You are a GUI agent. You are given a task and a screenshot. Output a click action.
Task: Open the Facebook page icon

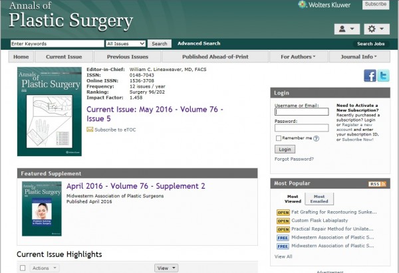[x=370, y=76]
